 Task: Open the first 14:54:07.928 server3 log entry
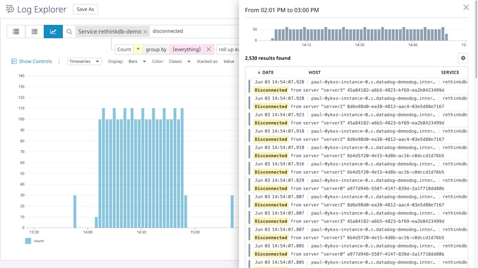[358, 86]
